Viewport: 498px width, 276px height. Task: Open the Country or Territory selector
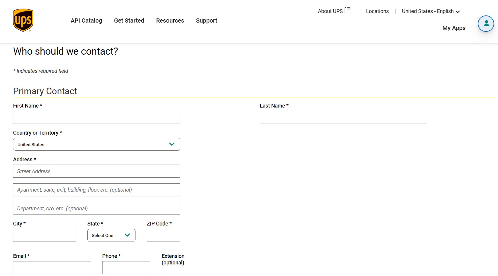pyautogui.click(x=97, y=144)
